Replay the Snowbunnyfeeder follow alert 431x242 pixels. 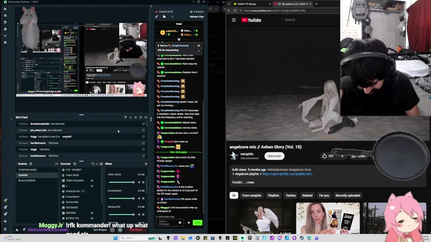[143, 124]
